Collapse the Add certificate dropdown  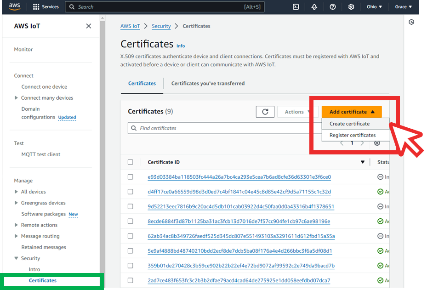[x=352, y=112]
